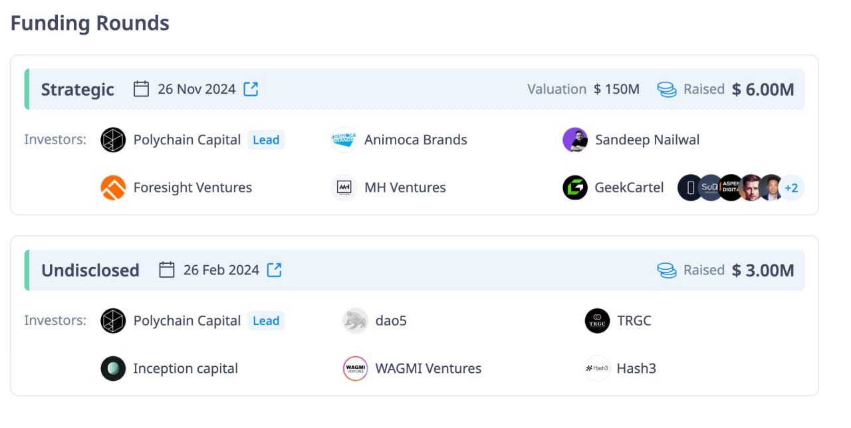This screenshot has width=851, height=428.
Task: Click the Inception capital logo
Action: click(x=113, y=369)
